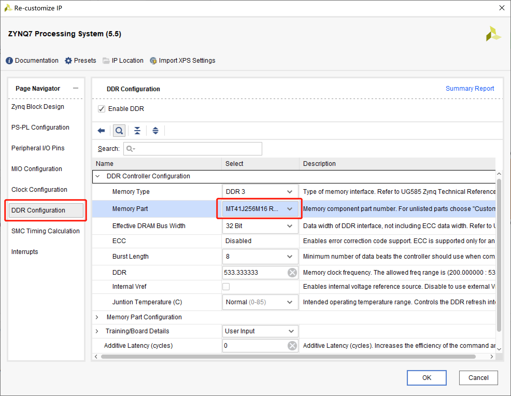Click the Import XPS Settings label
This screenshot has width=511, height=396.
click(187, 61)
